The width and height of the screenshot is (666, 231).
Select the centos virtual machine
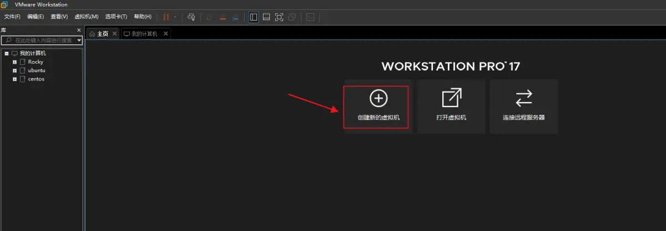point(36,79)
